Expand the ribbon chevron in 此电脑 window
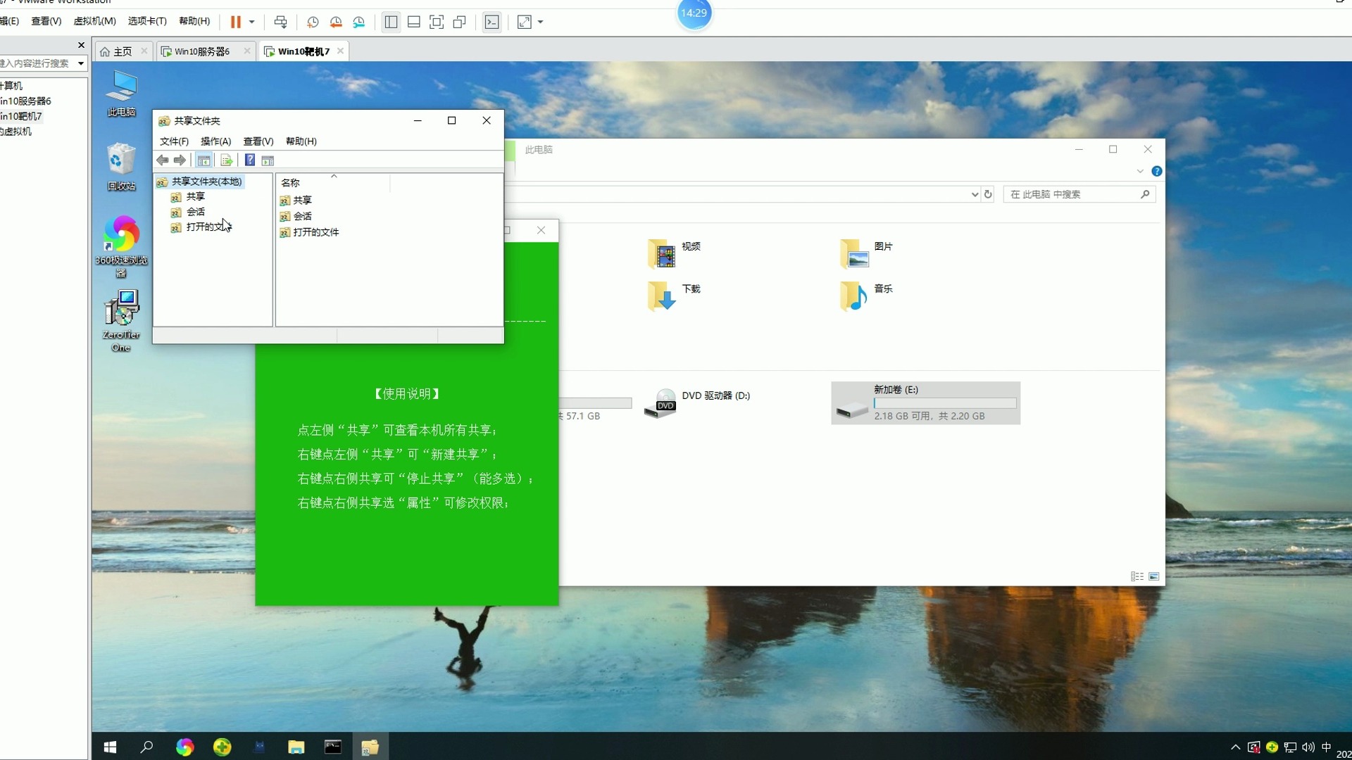 (1140, 171)
